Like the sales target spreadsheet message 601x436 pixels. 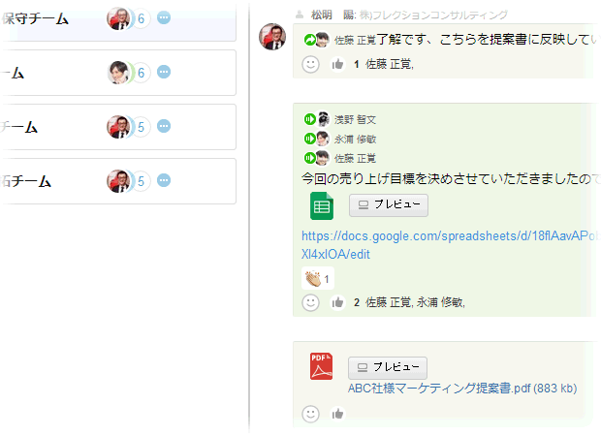tap(337, 302)
